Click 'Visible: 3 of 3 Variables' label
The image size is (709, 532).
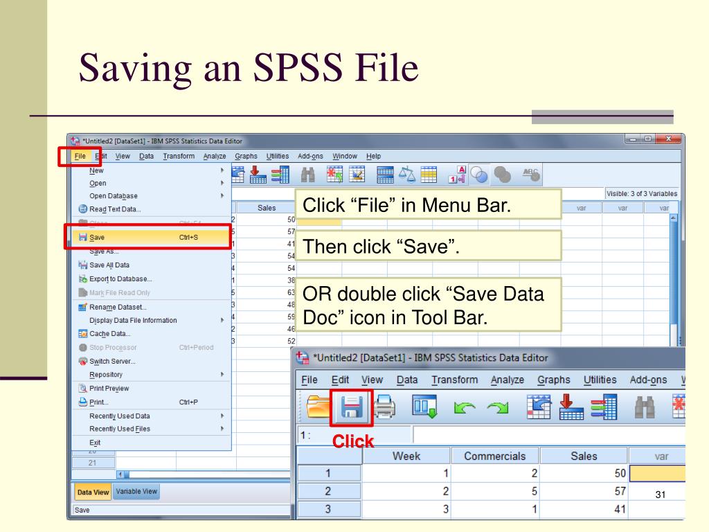[642, 194]
